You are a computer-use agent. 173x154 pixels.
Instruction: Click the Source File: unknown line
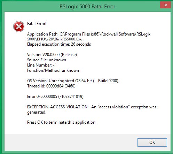pos(47,60)
